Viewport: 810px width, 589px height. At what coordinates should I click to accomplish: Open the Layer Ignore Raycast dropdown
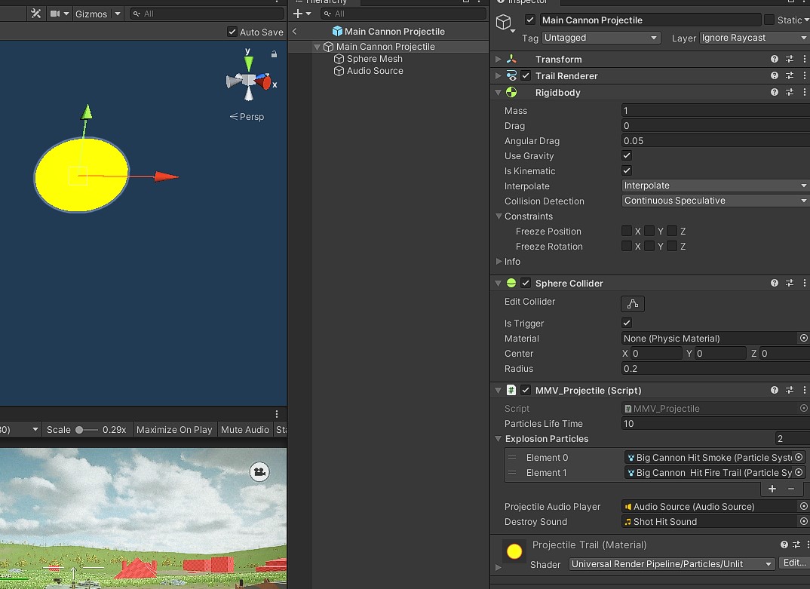[754, 38]
